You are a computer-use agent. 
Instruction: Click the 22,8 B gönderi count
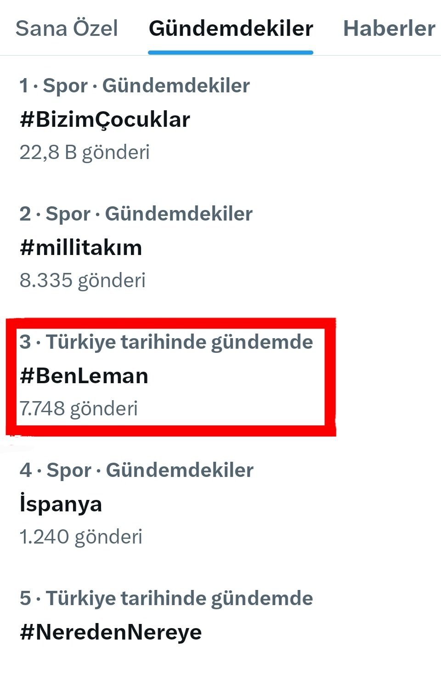[x=85, y=152]
